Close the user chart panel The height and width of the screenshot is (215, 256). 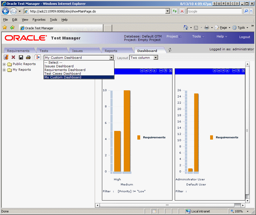click(x=243, y=70)
